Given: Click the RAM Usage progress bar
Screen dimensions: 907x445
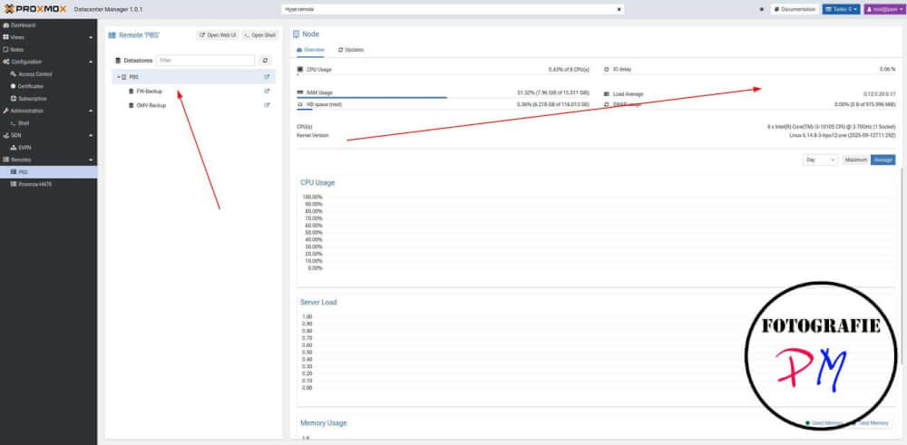Looking at the screenshot, I should 444,98.
